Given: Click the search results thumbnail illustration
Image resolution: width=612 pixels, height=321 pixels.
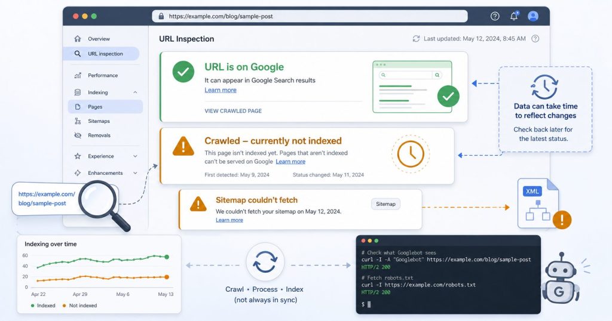Looking at the screenshot, I should coord(416,87).
